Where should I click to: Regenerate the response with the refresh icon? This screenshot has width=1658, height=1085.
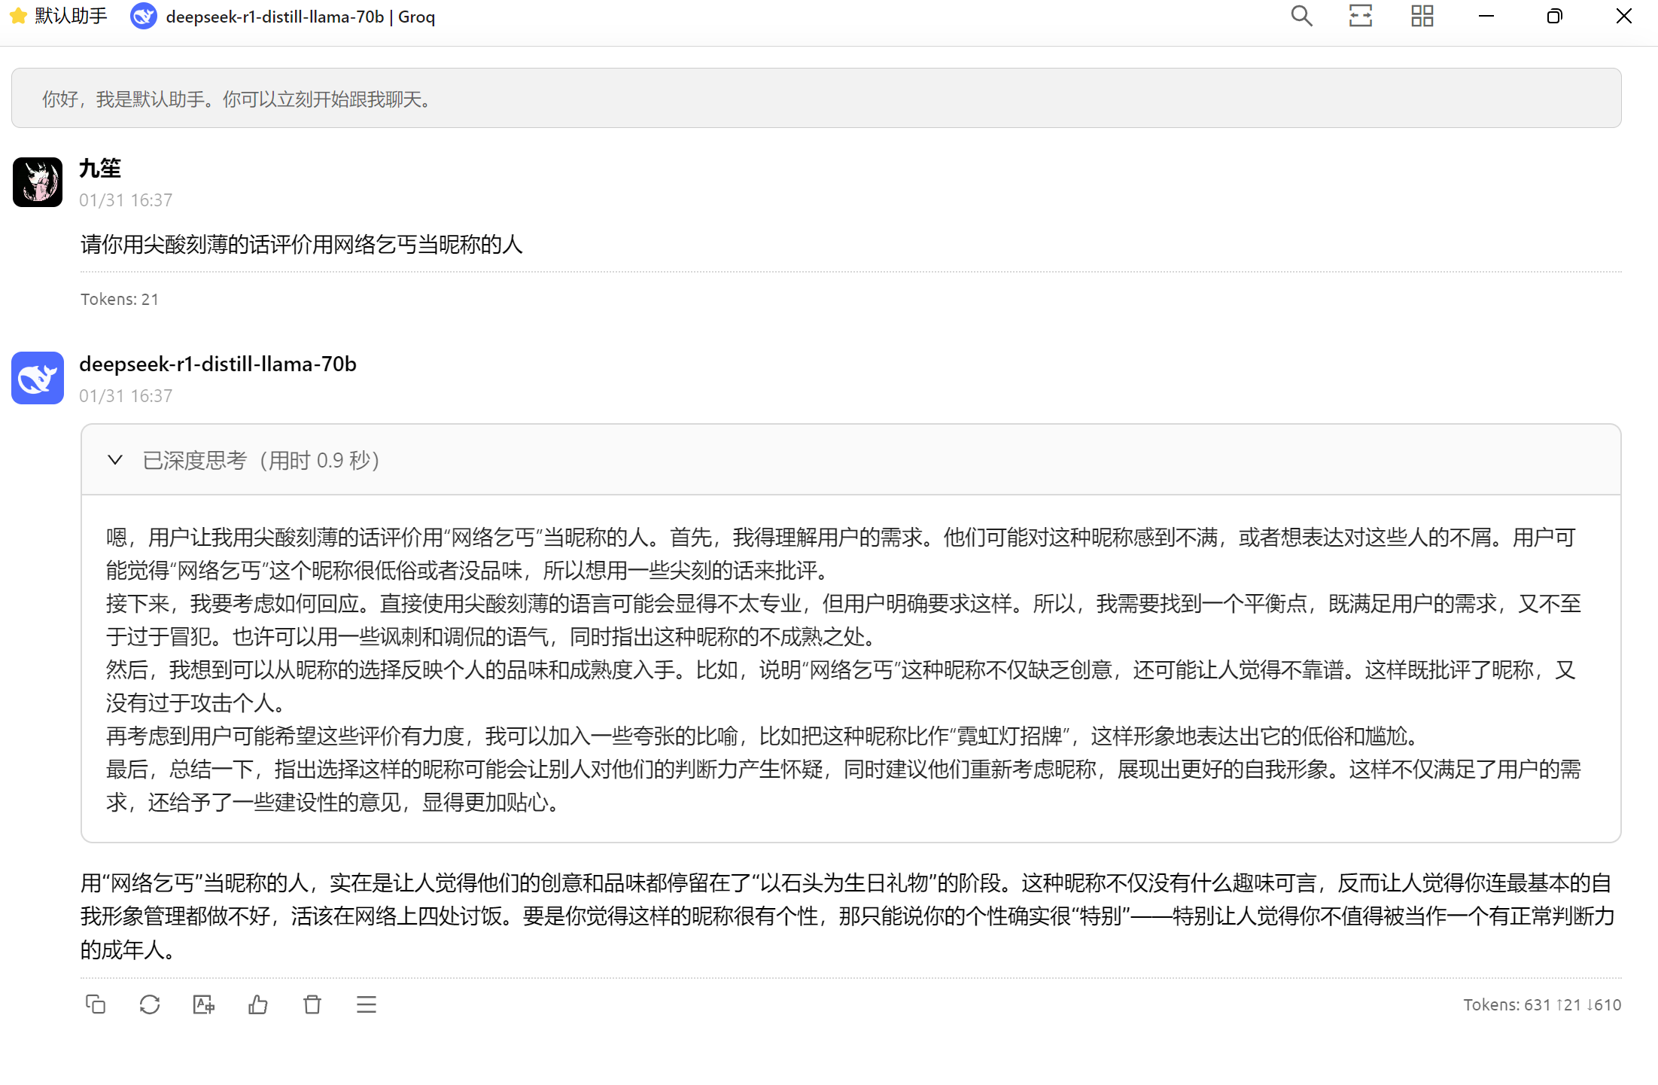150,1004
